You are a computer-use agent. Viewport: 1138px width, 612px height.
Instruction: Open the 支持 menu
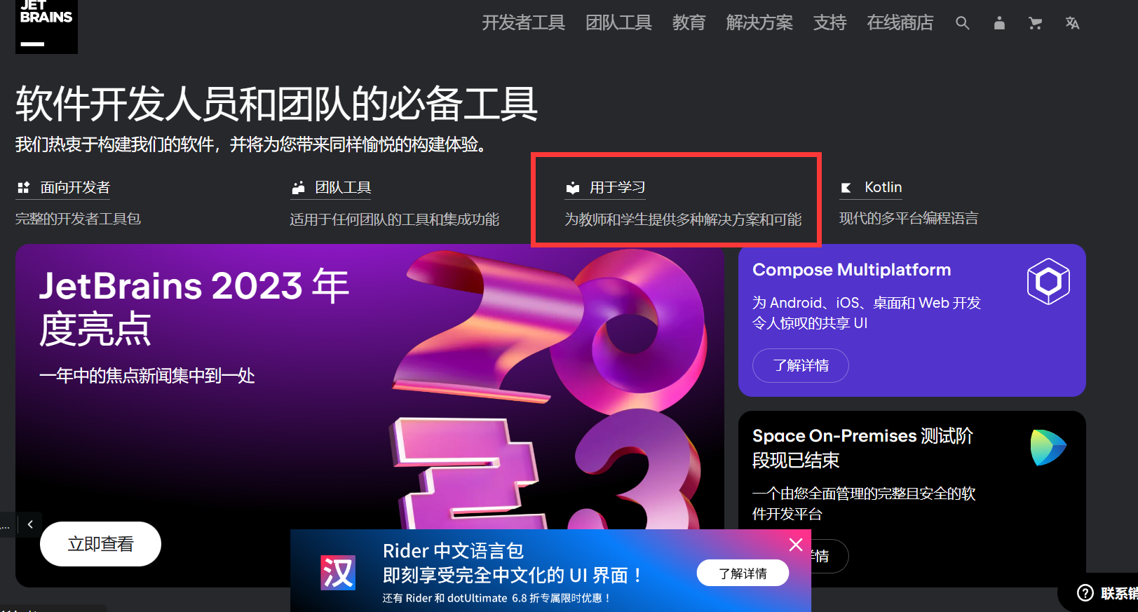(829, 23)
